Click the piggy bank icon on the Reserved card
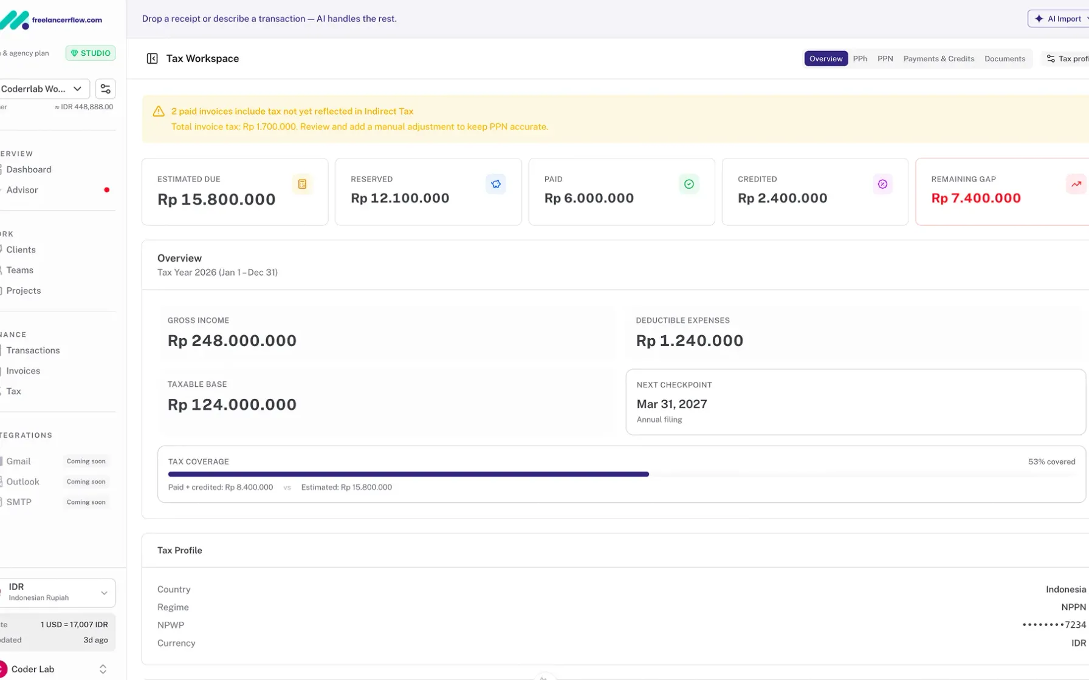The width and height of the screenshot is (1089, 680). [x=495, y=183]
